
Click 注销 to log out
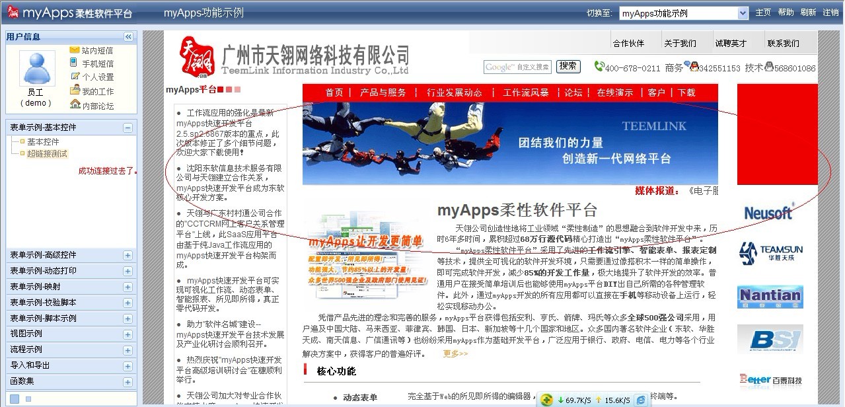[830, 13]
